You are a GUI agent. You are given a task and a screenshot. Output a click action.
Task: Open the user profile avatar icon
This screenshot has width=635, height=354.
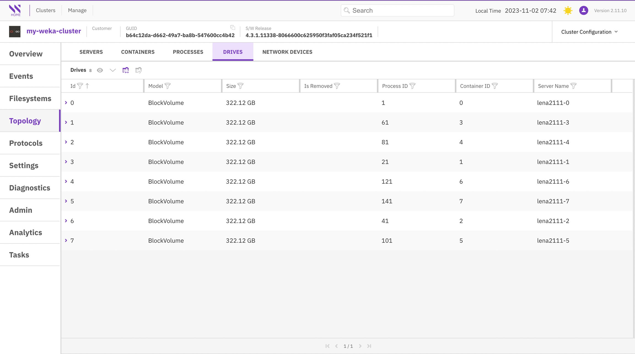(x=583, y=10)
